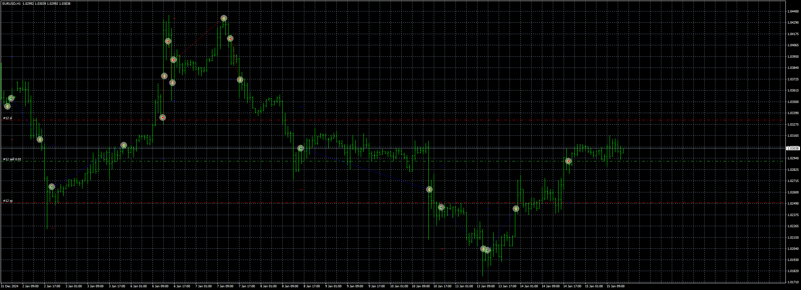Select the yellow exit arrow near 1.03760 on 6 Jan
801x290 pixels.
164,76
